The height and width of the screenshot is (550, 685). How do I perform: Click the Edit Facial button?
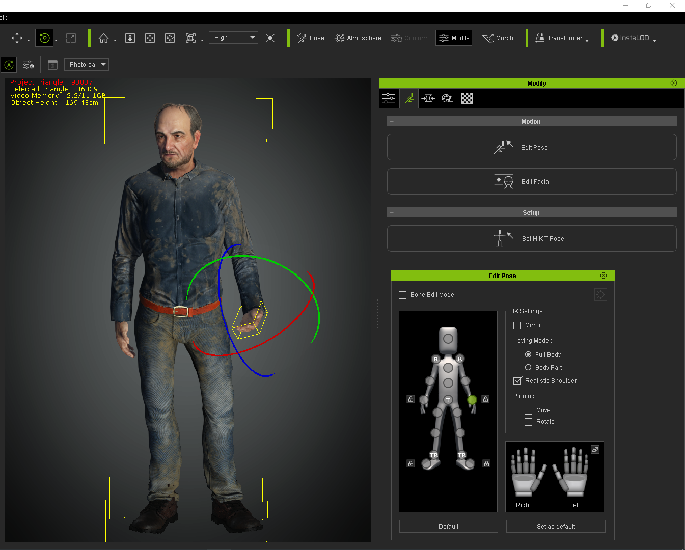click(532, 181)
